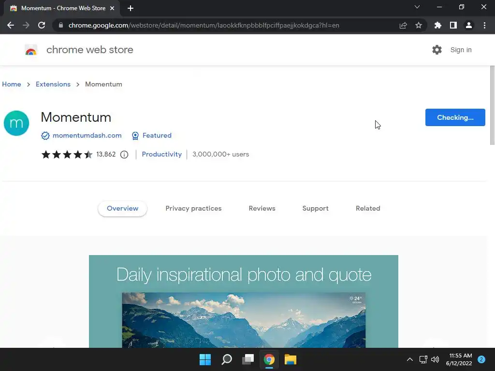The width and height of the screenshot is (495, 371).
Task: Show the rating info circle icon
Action: point(124,155)
